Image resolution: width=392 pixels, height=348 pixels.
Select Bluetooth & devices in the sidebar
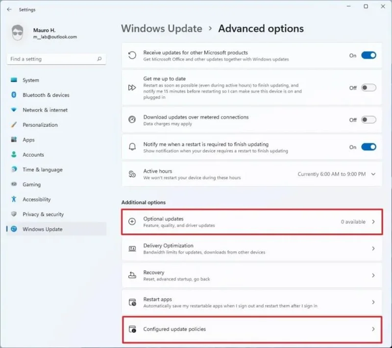[x=56, y=95]
